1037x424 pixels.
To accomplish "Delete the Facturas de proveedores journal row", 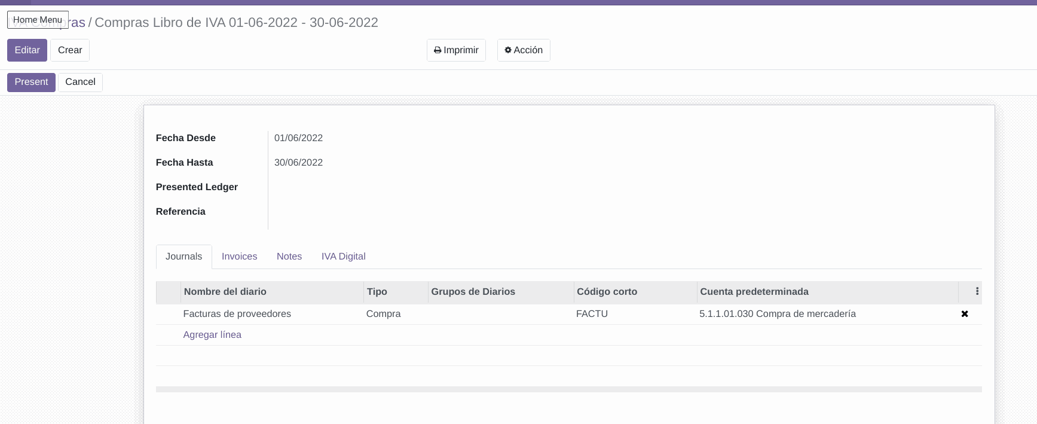I will [x=964, y=314].
